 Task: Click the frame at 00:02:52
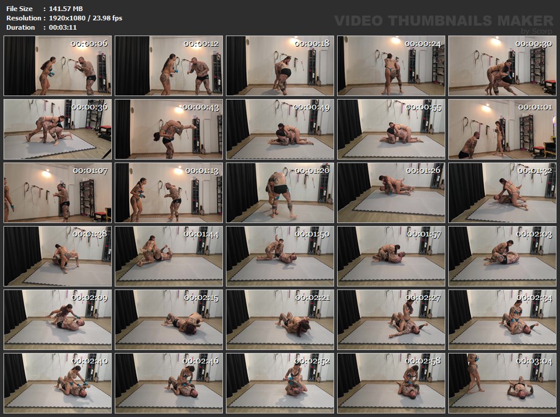(x=280, y=383)
